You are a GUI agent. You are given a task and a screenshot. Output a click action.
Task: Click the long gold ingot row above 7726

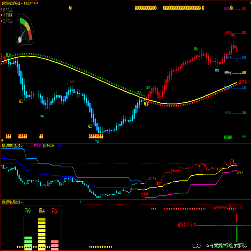point(96,136)
